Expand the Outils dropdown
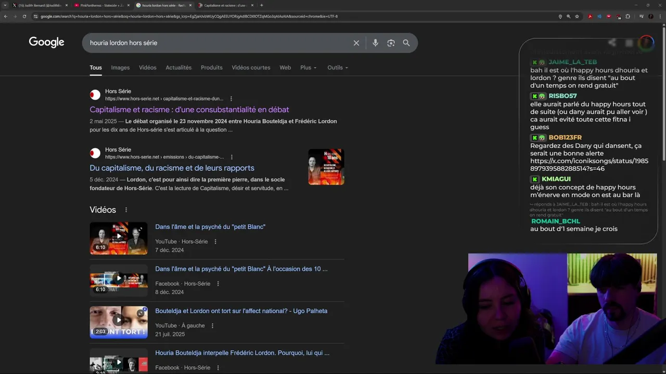The width and height of the screenshot is (666, 374). click(x=338, y=68)
